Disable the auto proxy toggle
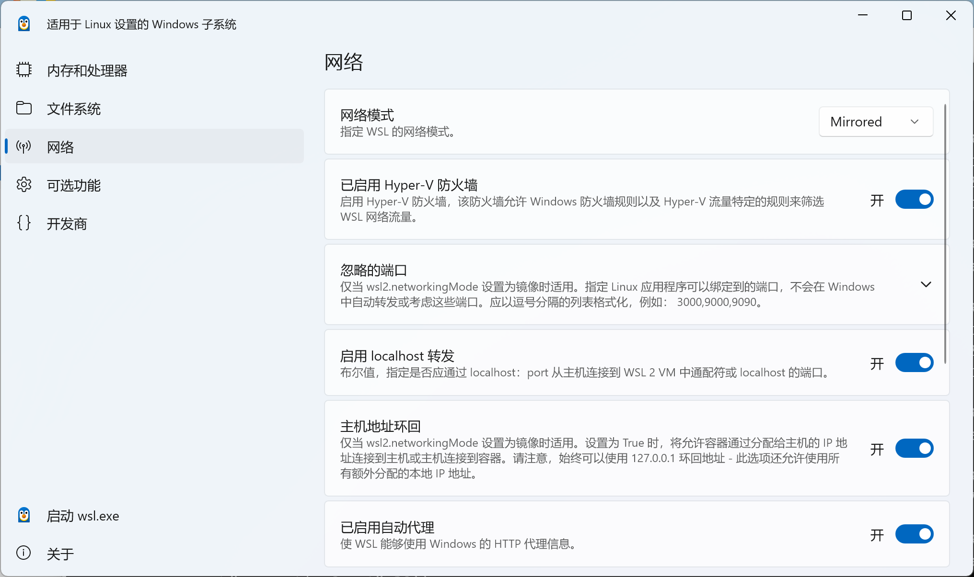This screenshot has width=974, height=577. pyautogui.click(x=914, y=534)
